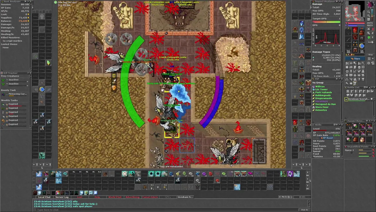Toggle crossed swords offensive mode
Image resolution: width=376 pixels, height=212 pixels.
[369, 29]
